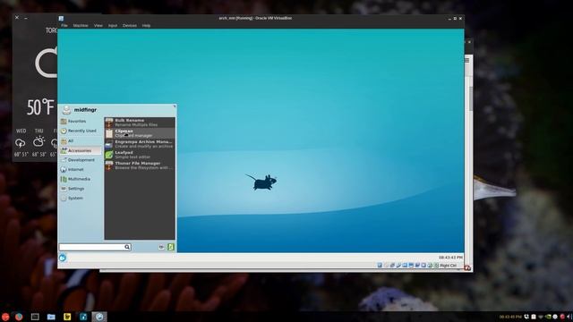Click the scrollbar of the background window
The height and width of the screenshot is (322, 573).
[471, 98]
